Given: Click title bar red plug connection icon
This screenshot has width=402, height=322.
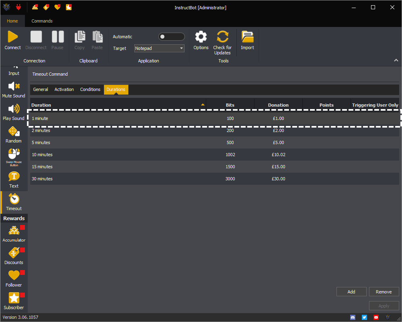Looking at the screenshot, I should [x=18, y=7].
